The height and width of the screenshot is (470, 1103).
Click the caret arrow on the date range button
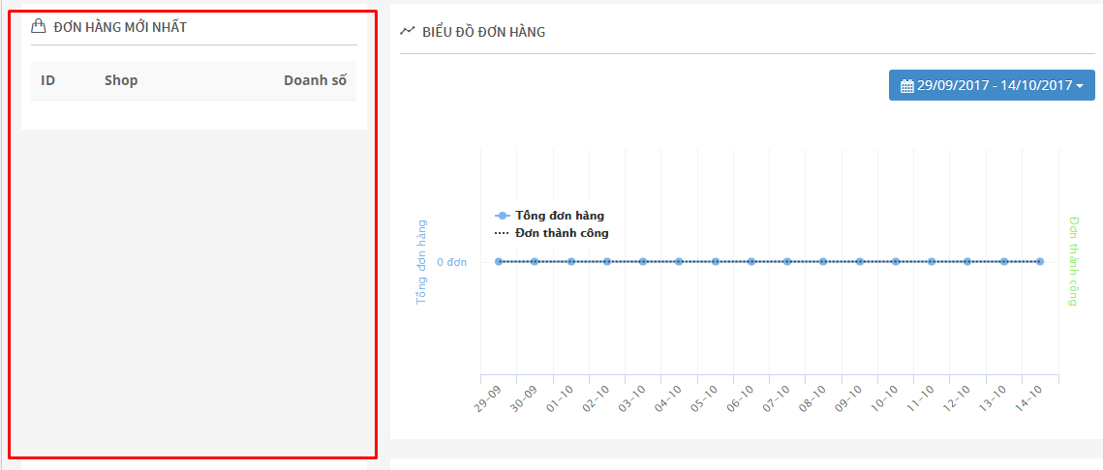[x=1080, y=86]
